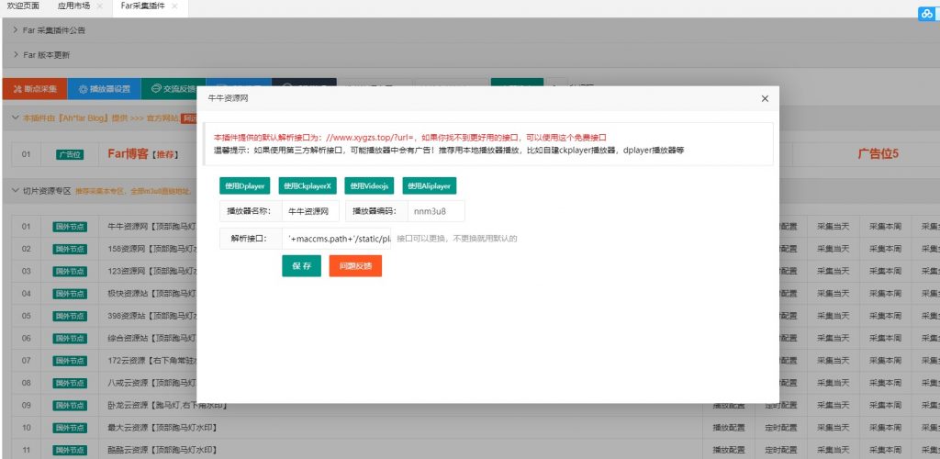Viewport: 940px width, 459px height.
Task: Click 播放配置 in the 最大云资源 row
Action: [729, 428]
